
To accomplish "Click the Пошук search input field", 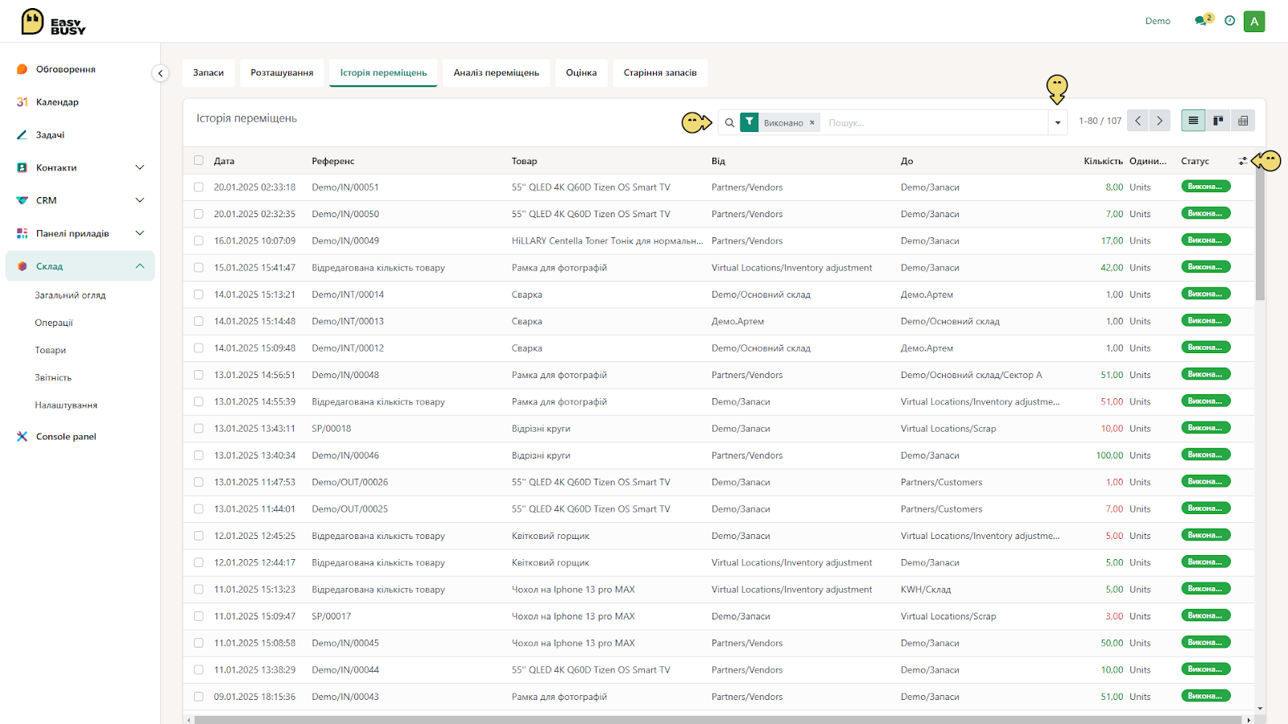I will [934, 122].
